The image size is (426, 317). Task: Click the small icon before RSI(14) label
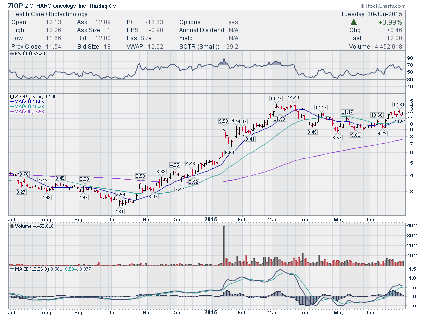tap(12, 54)
